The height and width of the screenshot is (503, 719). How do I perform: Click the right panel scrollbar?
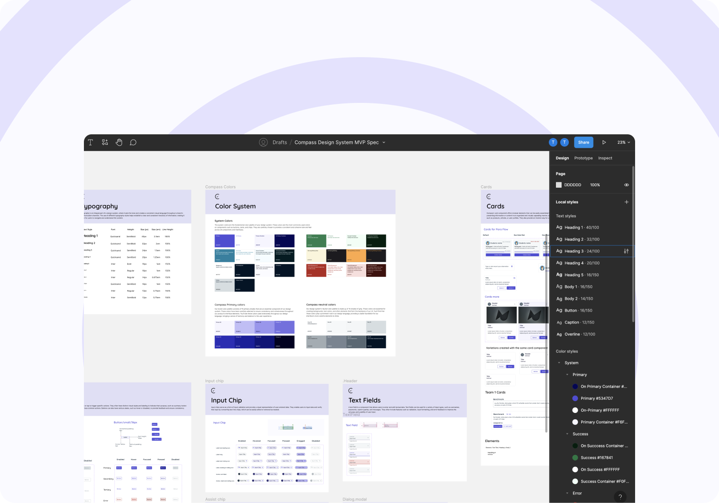pyautogui.click(x=633, y=244)
